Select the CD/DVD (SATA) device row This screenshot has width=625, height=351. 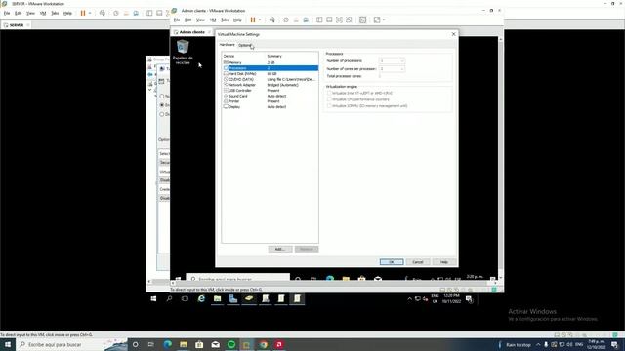point(271,79)
